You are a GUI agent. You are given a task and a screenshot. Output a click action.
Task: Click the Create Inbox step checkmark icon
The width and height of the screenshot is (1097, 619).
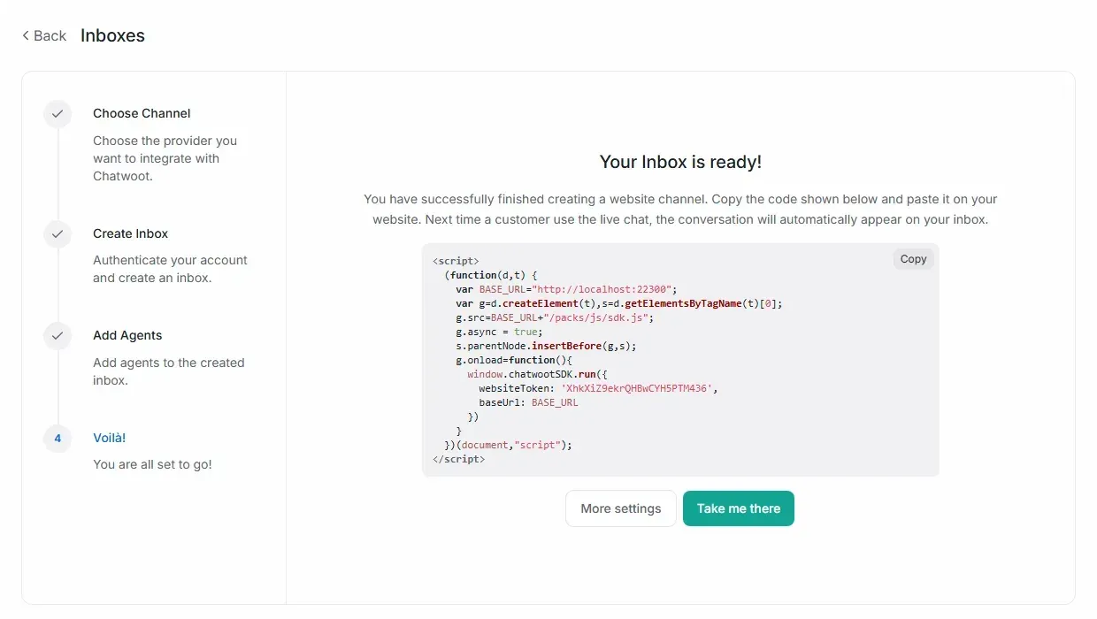click(x=58, y=233)
